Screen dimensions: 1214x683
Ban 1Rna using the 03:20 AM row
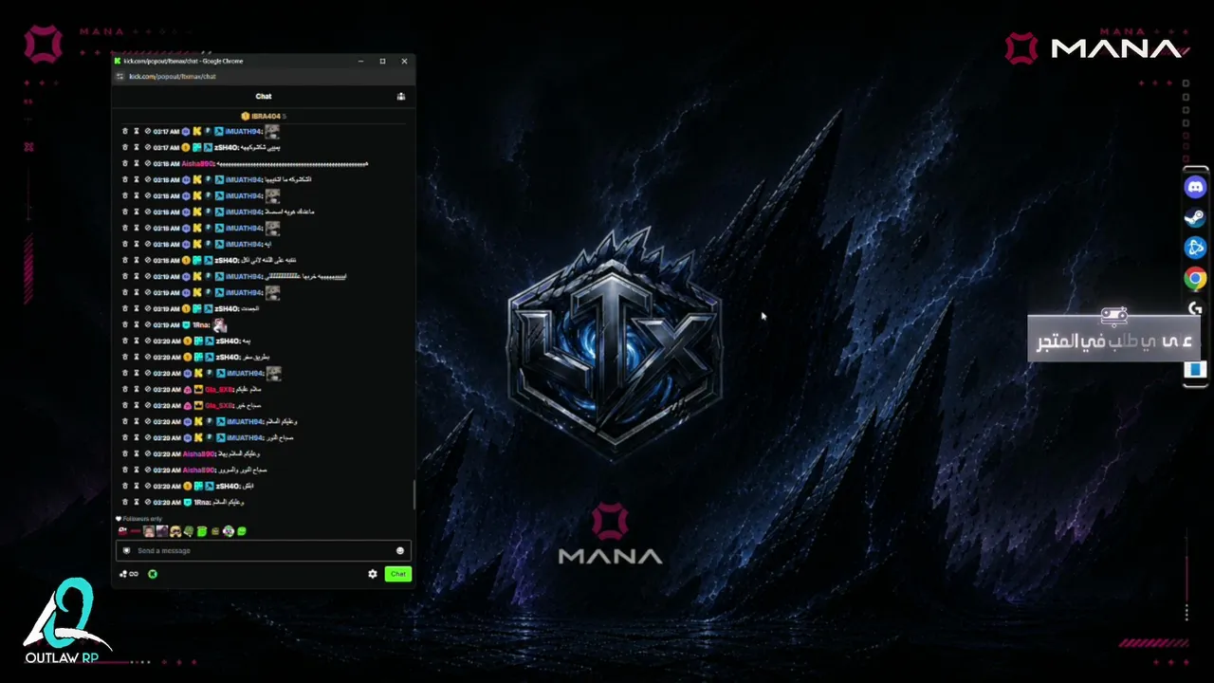tap(147, 502)
